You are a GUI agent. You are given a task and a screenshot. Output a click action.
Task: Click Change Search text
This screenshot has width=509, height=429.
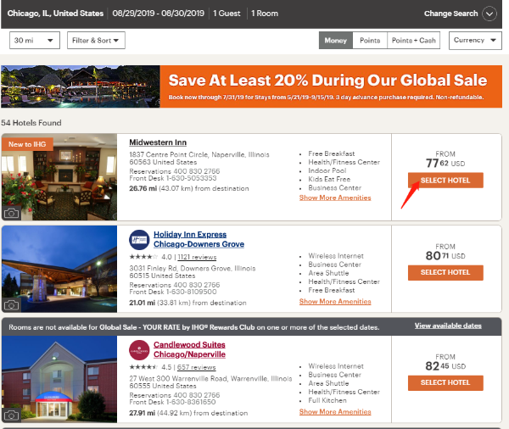(450, 14)
